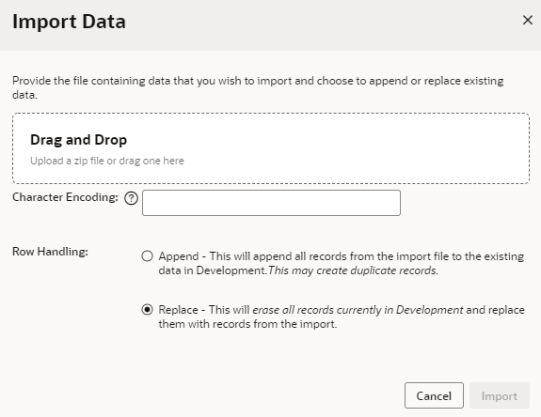Click 'This may create duplicate records.' text
The image size is (541, 417).
(x=353, y=270)
